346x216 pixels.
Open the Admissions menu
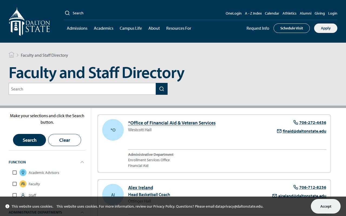pyautogui.click(x=77, y=28)
